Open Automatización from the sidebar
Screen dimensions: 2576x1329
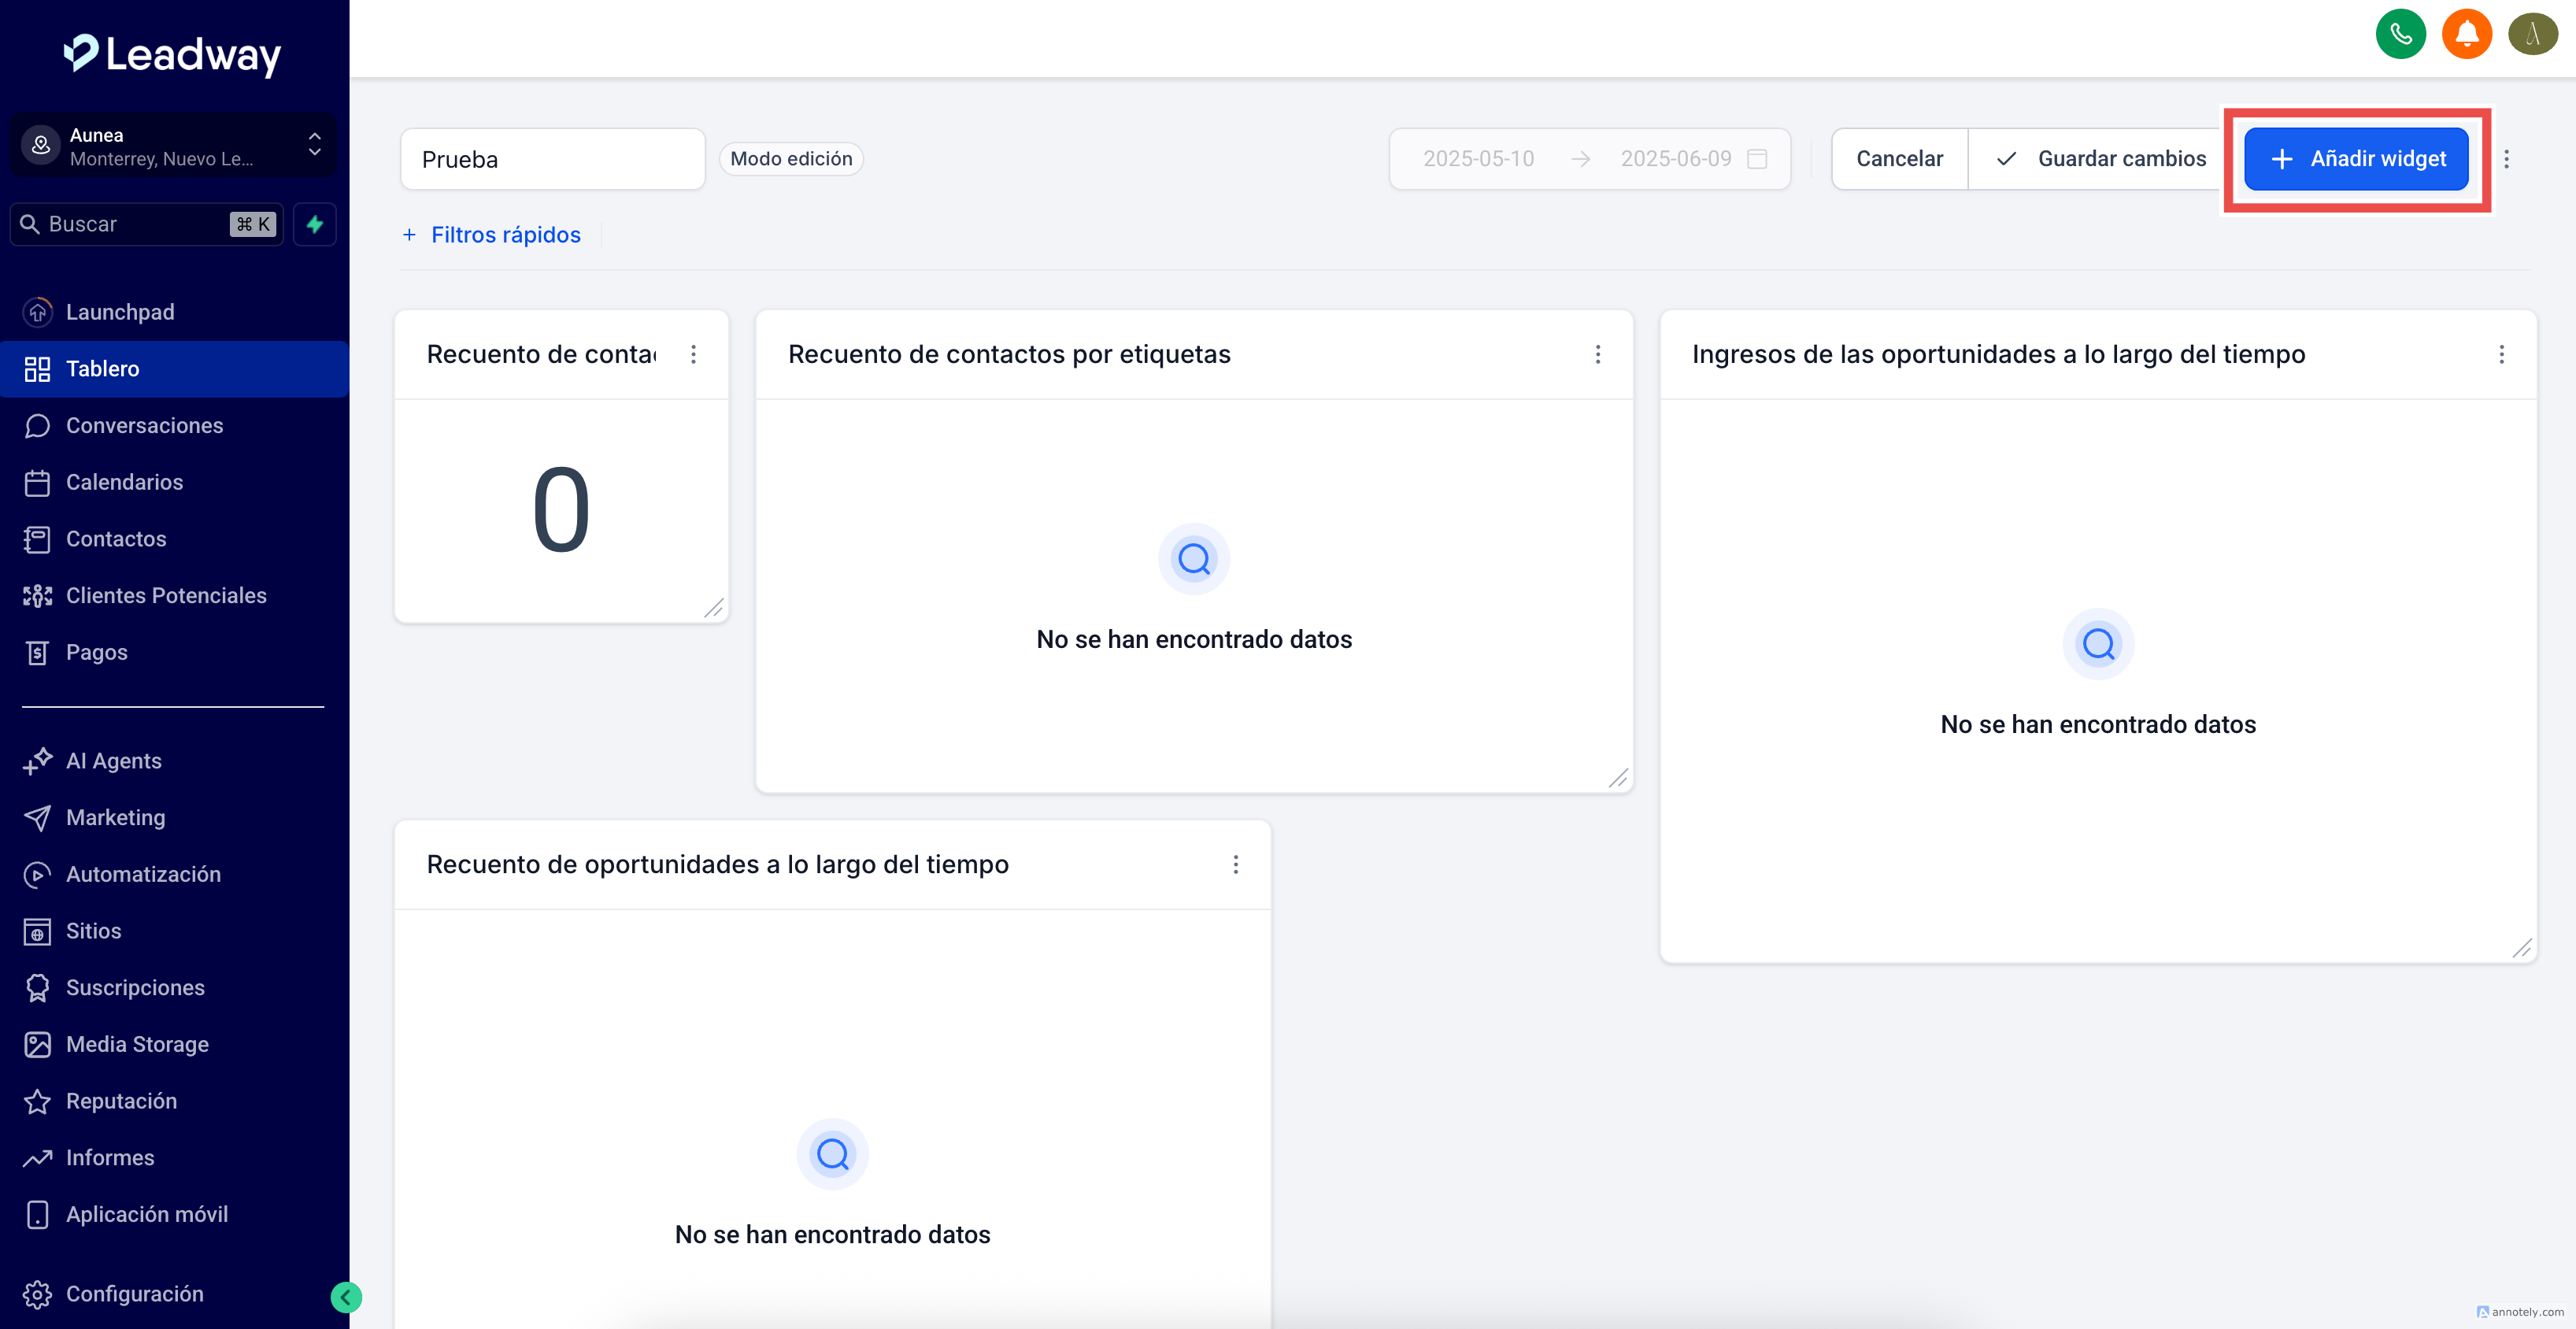(x=143, y=874)
